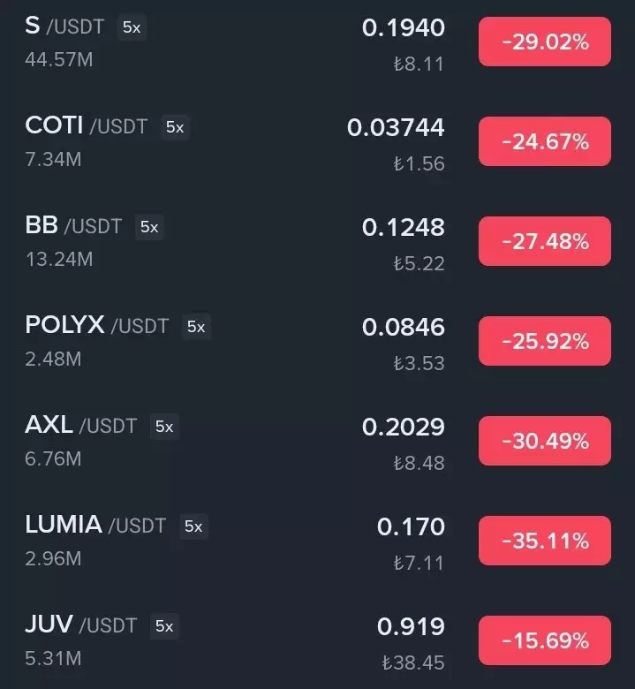Tap the COTI -24.67% change badge
This screenshot has height=689, width=635.
pyautogui.click(x=544, y=141)
